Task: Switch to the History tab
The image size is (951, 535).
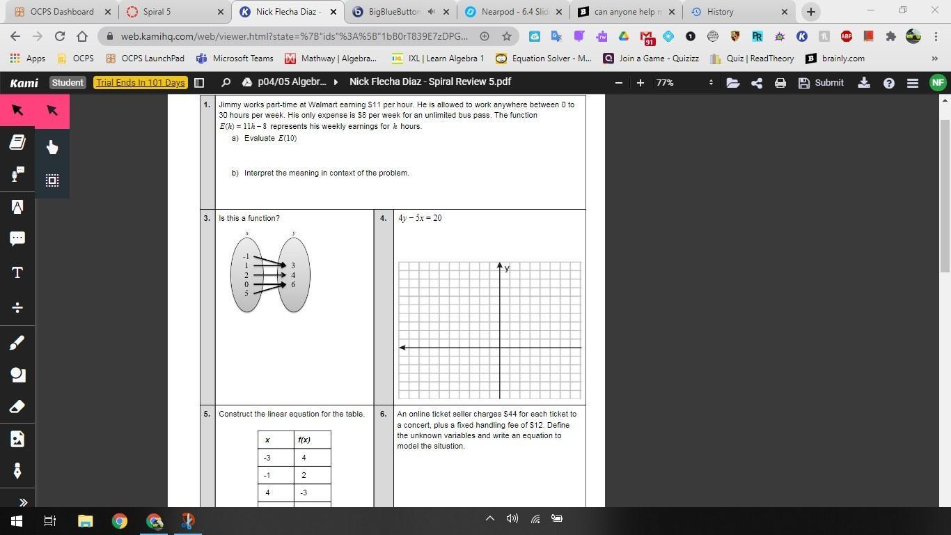Action: click(x=739, y=12)
